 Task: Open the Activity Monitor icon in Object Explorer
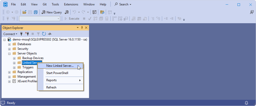50,34
